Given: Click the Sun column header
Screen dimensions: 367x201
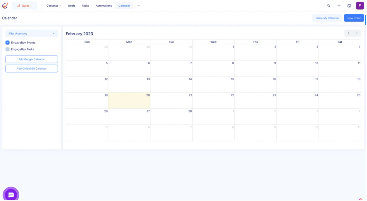Looking at the screenshot, I should [x=87, y=42].
